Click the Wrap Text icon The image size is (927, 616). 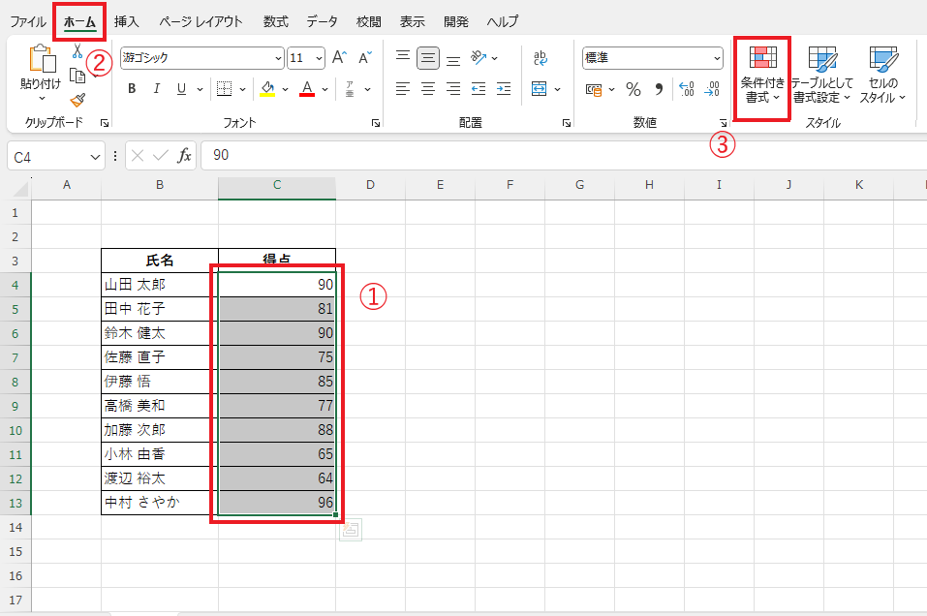point(540,57)
